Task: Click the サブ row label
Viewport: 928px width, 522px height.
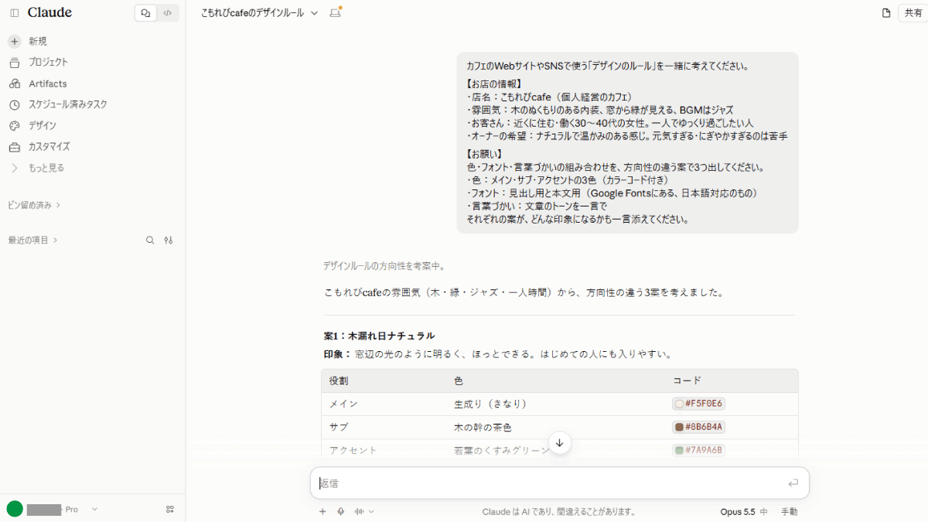Action: 339,427
